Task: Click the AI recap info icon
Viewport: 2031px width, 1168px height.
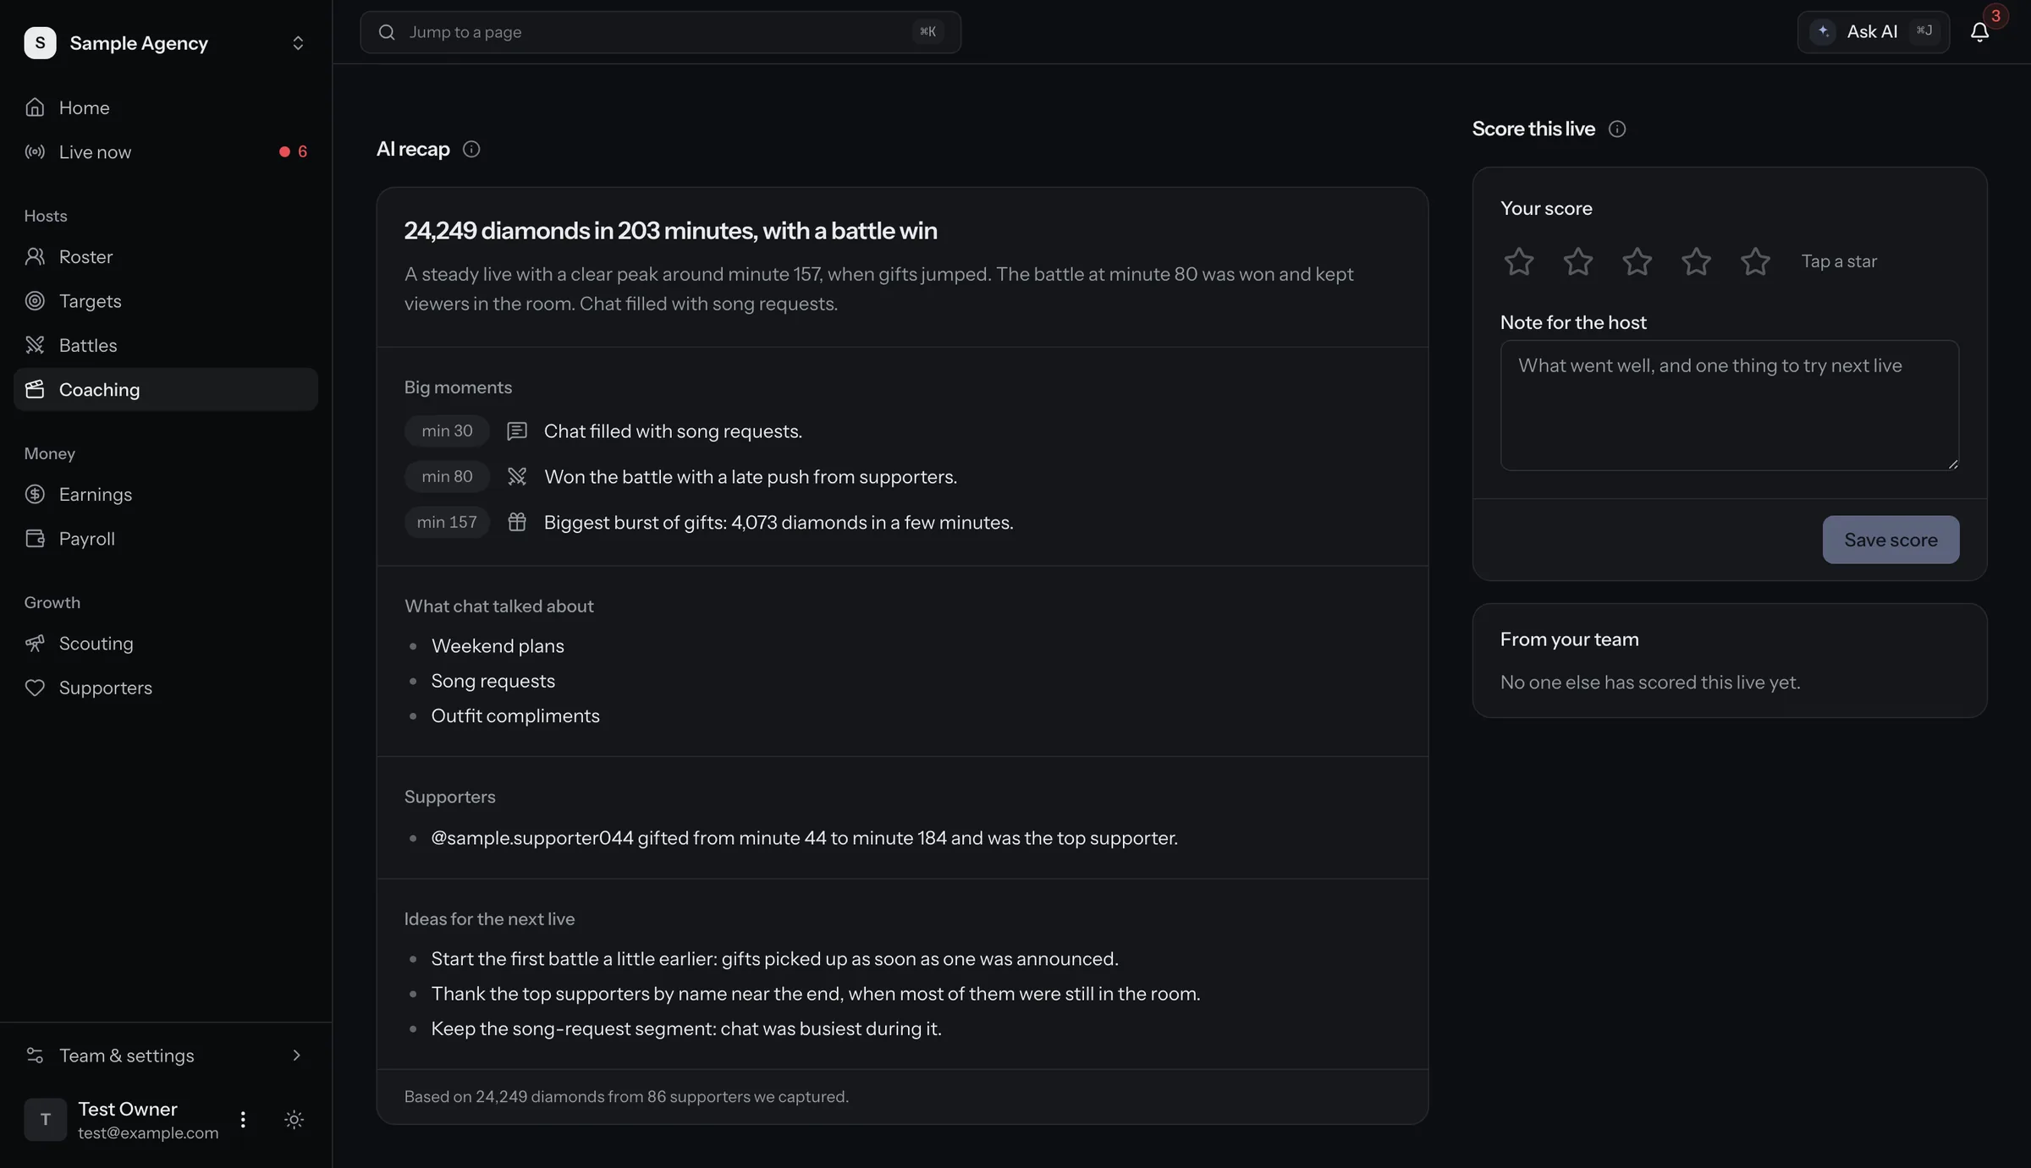Action: click(471, 149)
